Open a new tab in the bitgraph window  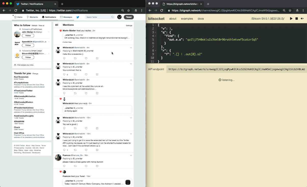(208, 4)
